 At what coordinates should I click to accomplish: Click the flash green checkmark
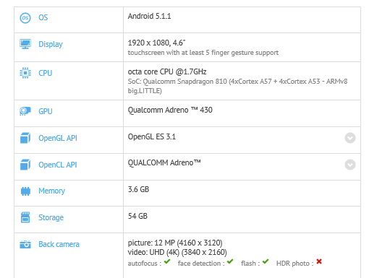[x=266, y=261]
